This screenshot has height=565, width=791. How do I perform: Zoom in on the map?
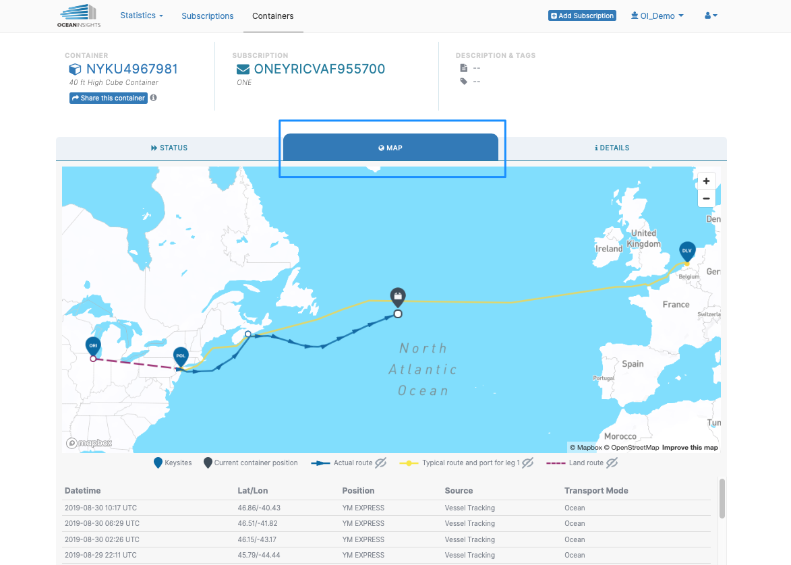coord(706,181)
